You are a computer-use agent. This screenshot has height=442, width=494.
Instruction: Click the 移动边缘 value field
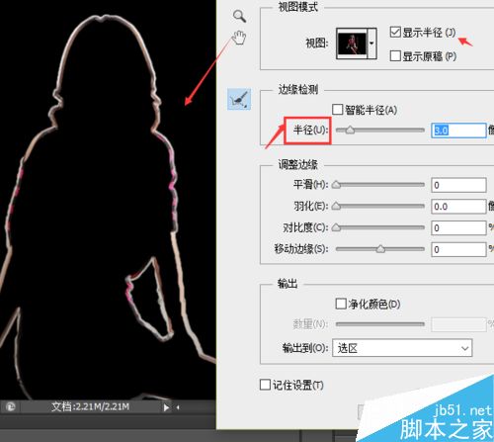[458, 249]
